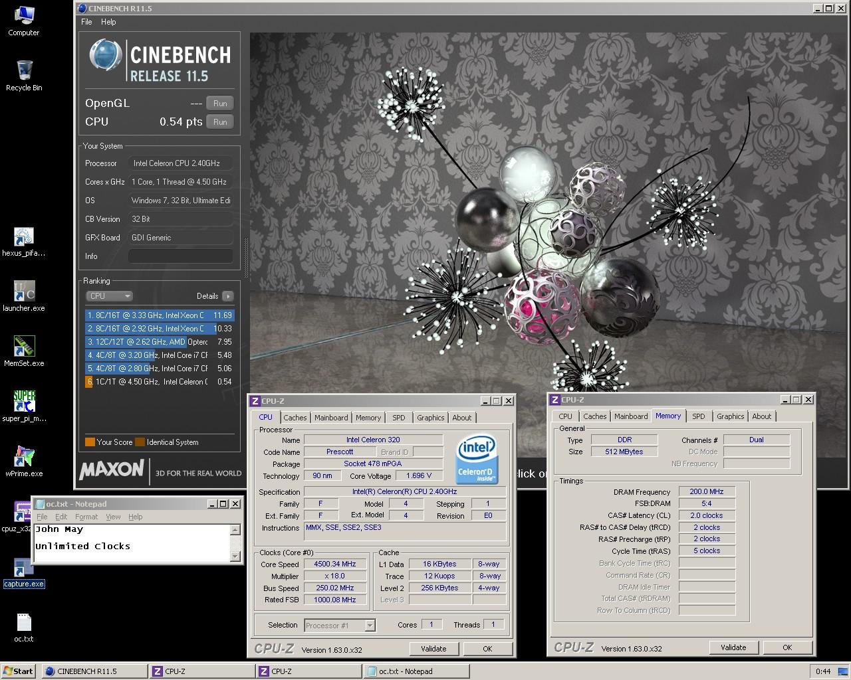Open the Ranking Details arrow button
851x680 pixels.
pyautogui.click(x=228, y=296)
